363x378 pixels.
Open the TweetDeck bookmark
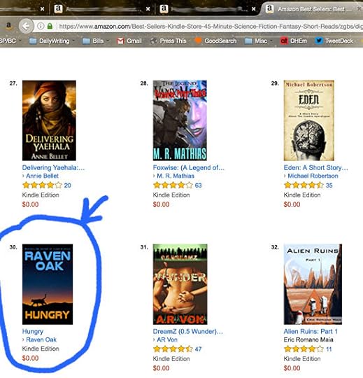pos(334,41)
